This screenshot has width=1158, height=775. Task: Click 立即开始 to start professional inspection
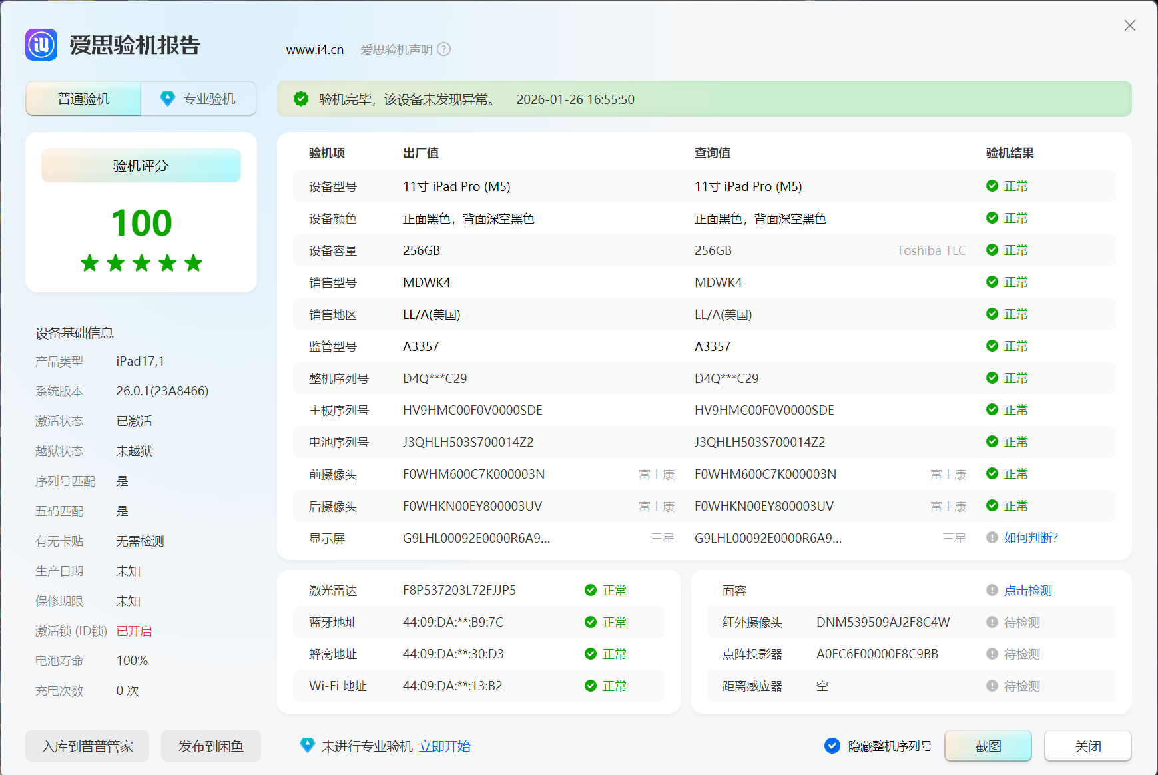pyautogui.click(x=444, y=746)
